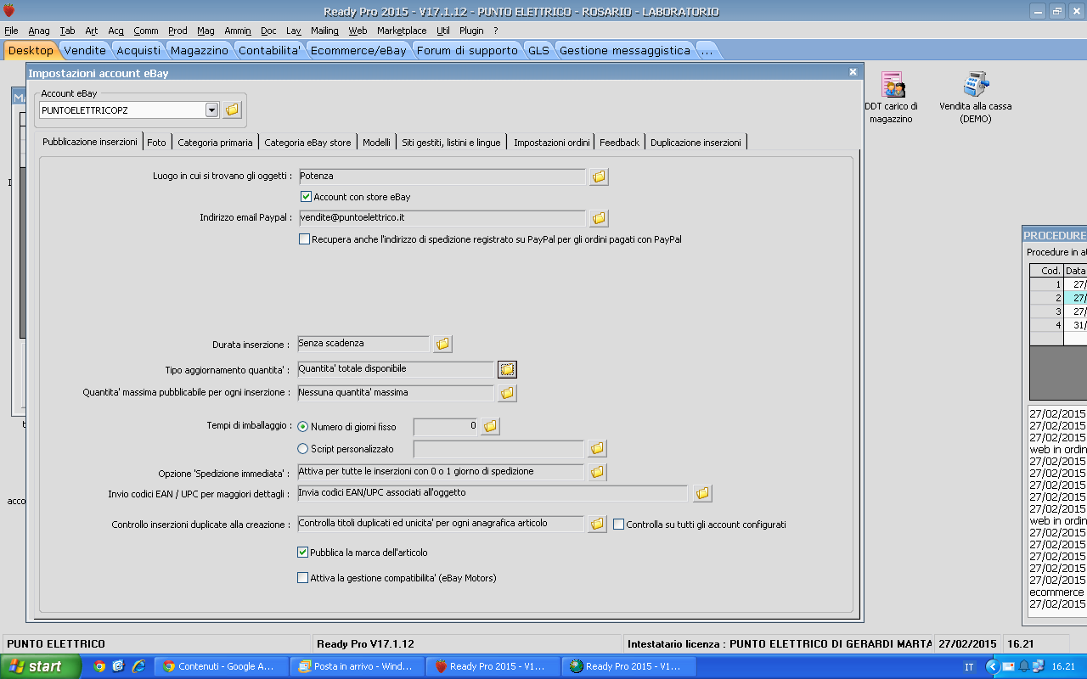Screen dimensions: 1087x679
Task: Switch to Impostazioni ordini tab
Action: (552, 143)
